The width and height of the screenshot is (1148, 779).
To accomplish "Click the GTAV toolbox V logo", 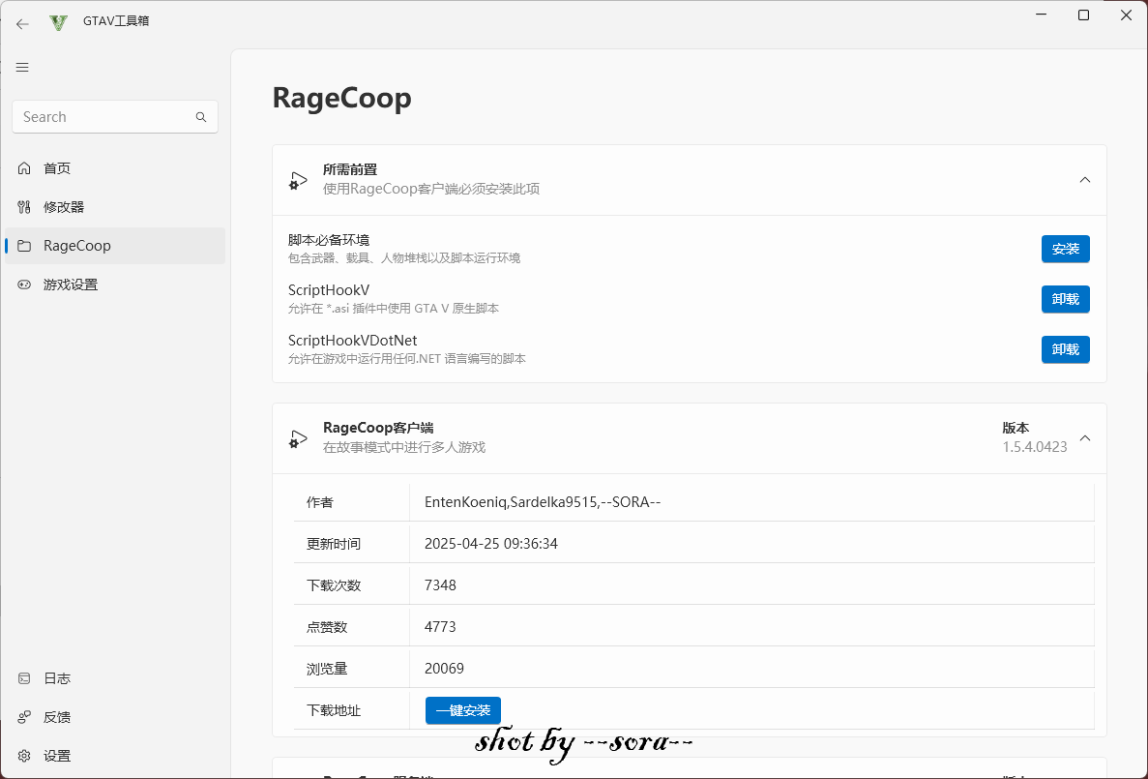I will point(59,22).
